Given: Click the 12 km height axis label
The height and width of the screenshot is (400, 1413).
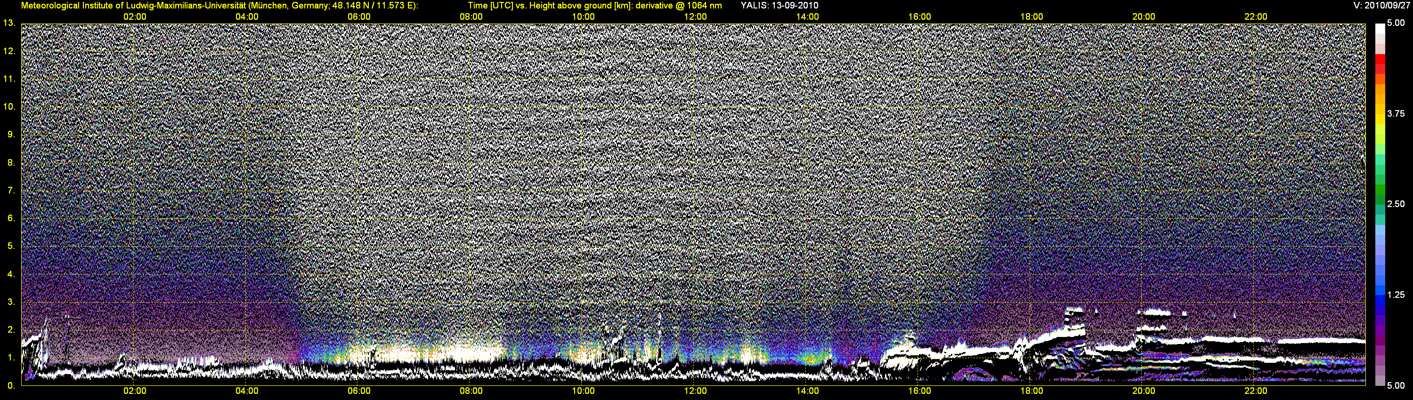Looking at the screenshot, I should [x=9, y=51].
